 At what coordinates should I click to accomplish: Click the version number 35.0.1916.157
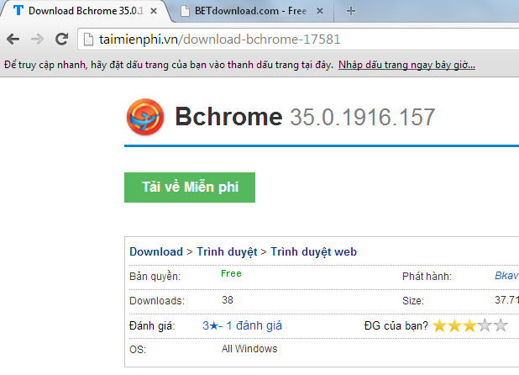click(363, 117)
